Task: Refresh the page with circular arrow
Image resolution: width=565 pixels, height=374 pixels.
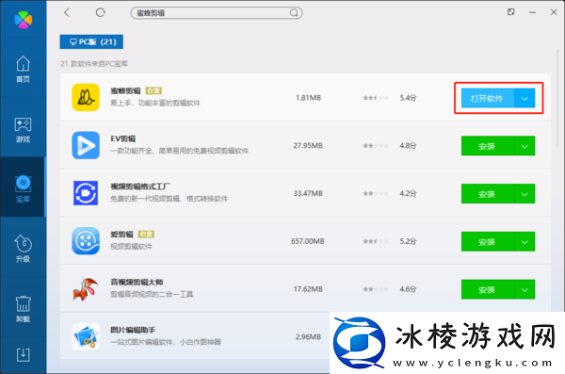Action: coord(100,12)
